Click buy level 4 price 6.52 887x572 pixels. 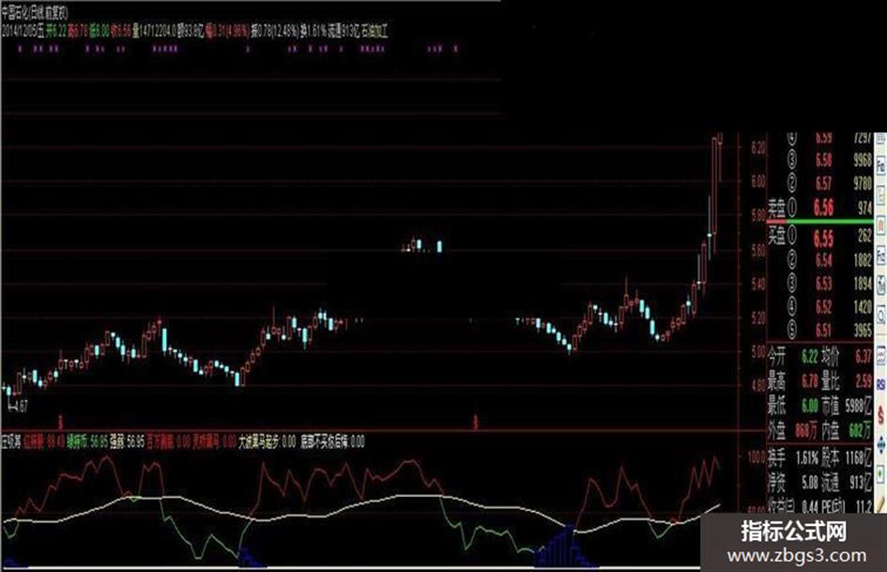click(824, 307)
